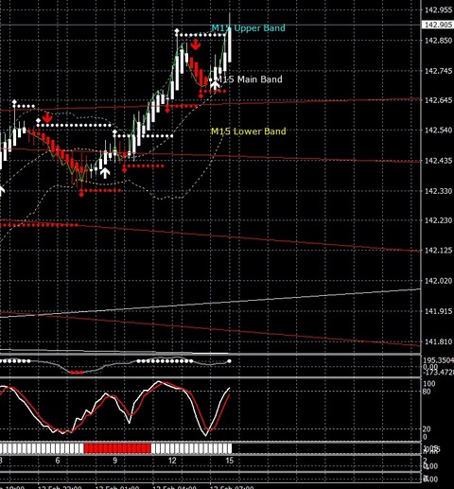Click the 142.435 price axis label

coord(438,161)
